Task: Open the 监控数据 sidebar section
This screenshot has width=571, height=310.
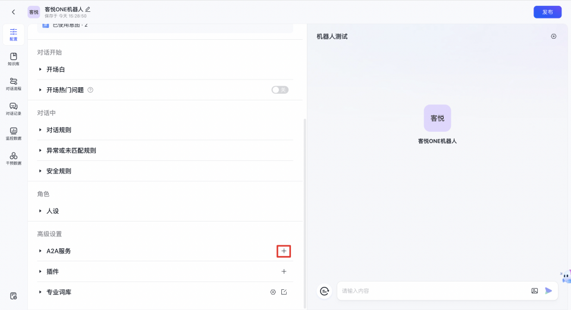Action: 14,134
